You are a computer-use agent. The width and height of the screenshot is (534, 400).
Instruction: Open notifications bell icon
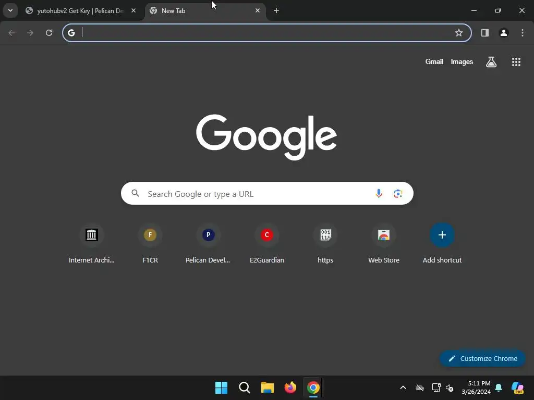[499, 387]
